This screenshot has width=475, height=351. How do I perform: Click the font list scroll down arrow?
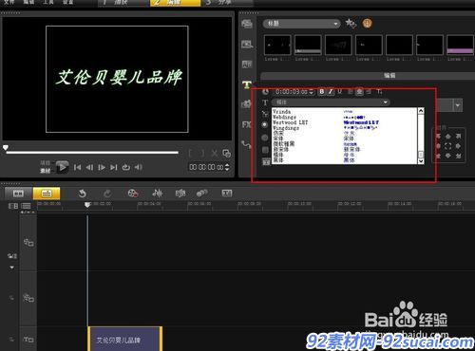pos(421,161)
